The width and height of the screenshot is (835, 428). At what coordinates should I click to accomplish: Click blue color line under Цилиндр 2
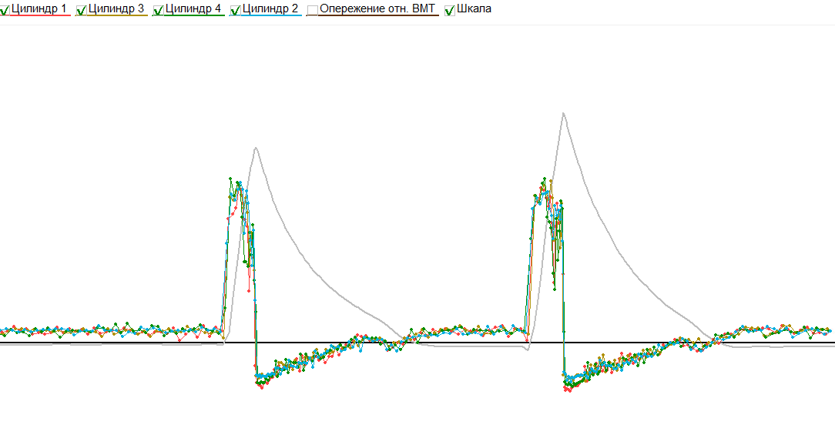click(x=270, y=15)
